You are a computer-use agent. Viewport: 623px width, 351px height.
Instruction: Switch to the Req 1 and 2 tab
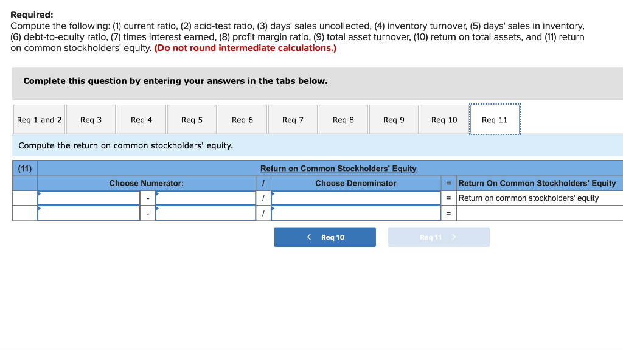tap(38, 119)
